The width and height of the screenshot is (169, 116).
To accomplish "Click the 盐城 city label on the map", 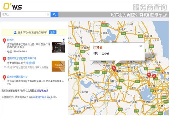I will point(150,36).
